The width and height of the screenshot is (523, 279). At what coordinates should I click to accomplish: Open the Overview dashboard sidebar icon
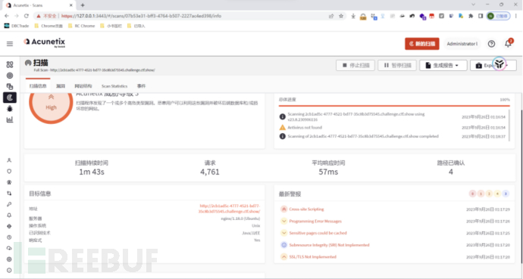pos(10,64)
